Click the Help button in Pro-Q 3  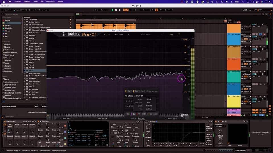click(x=171, y=34)
